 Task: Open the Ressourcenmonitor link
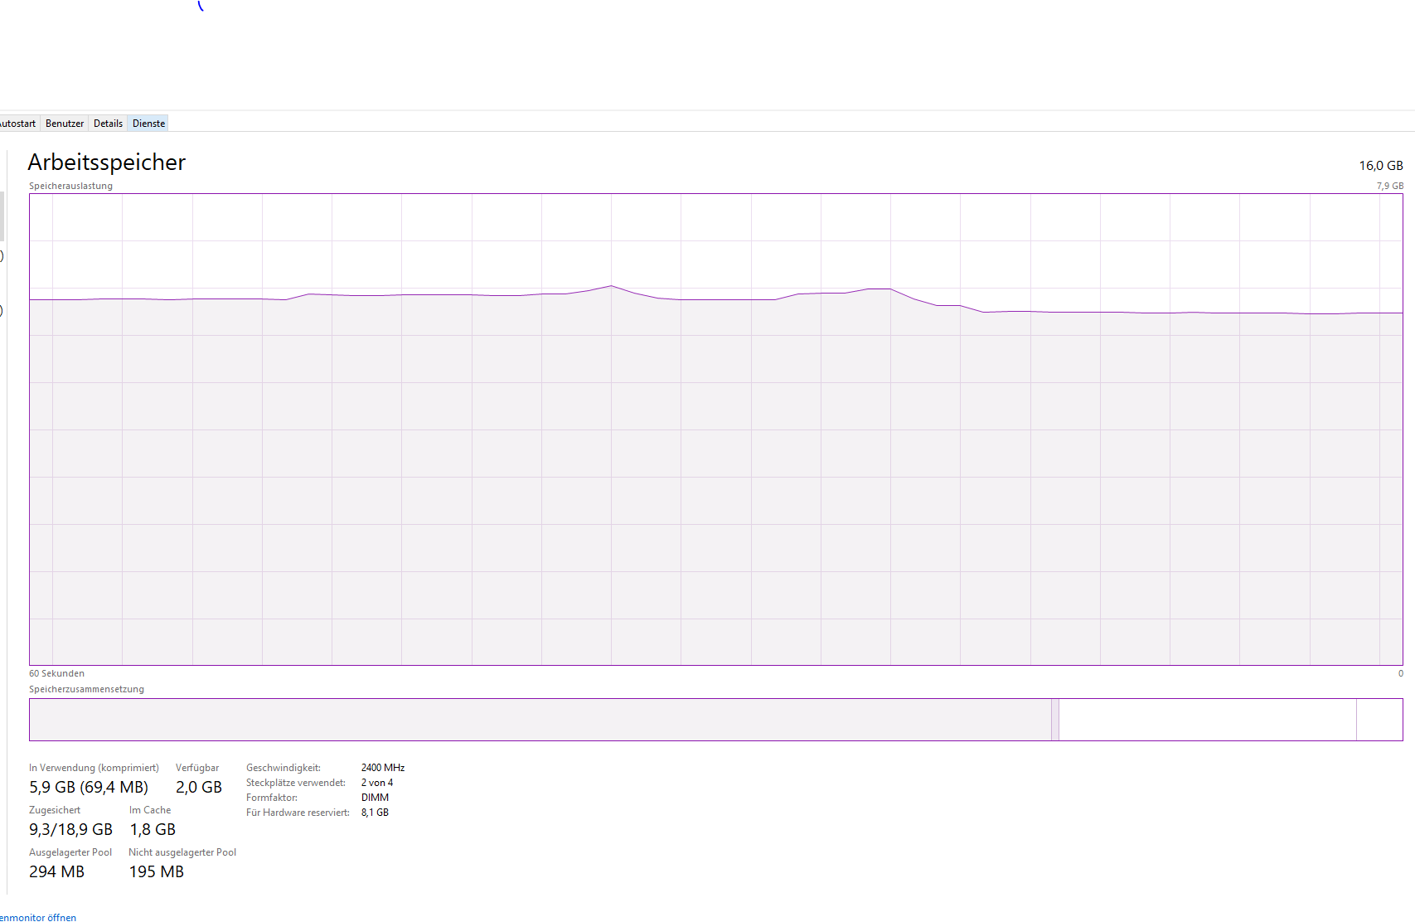click(38, 917)
